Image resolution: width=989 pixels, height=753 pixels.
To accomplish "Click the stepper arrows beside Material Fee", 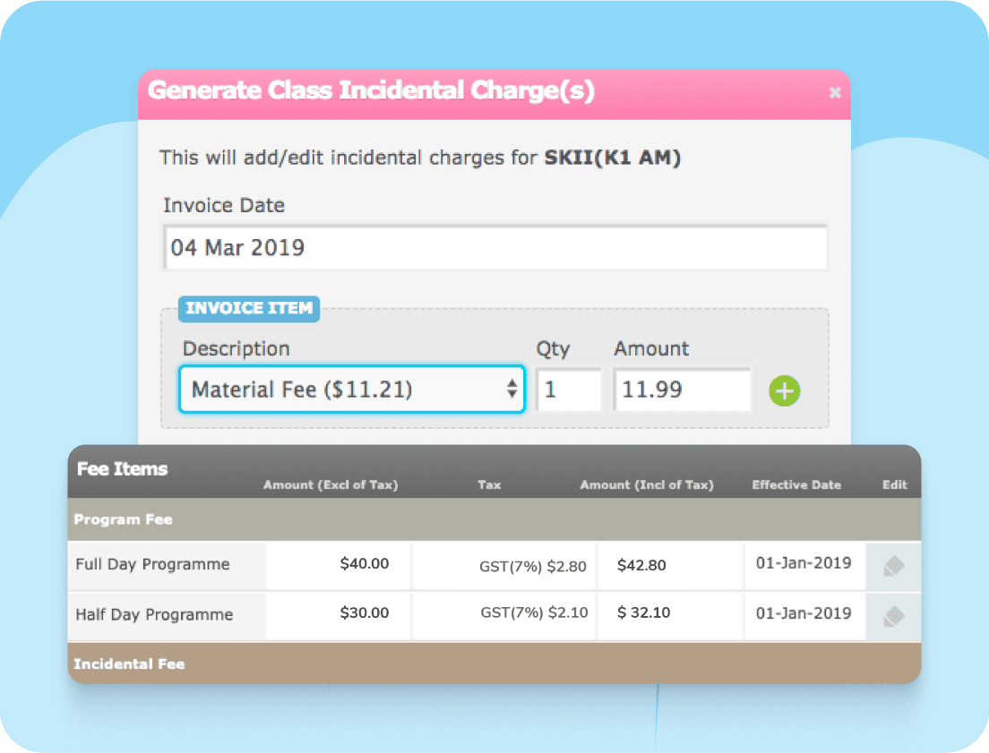I will 512,389.
